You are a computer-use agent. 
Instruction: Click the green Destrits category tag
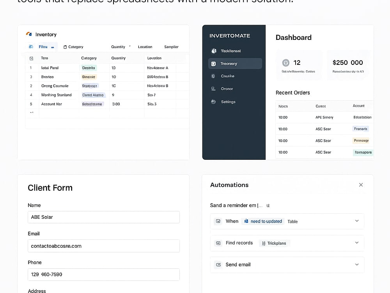tap(89, 68)
